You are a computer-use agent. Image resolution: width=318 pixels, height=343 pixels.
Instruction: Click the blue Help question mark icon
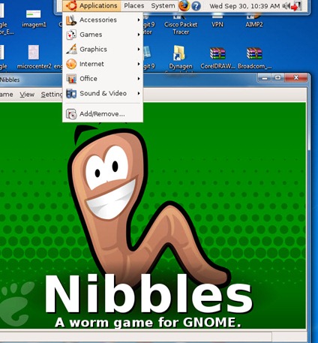click(x=196, y=6)
